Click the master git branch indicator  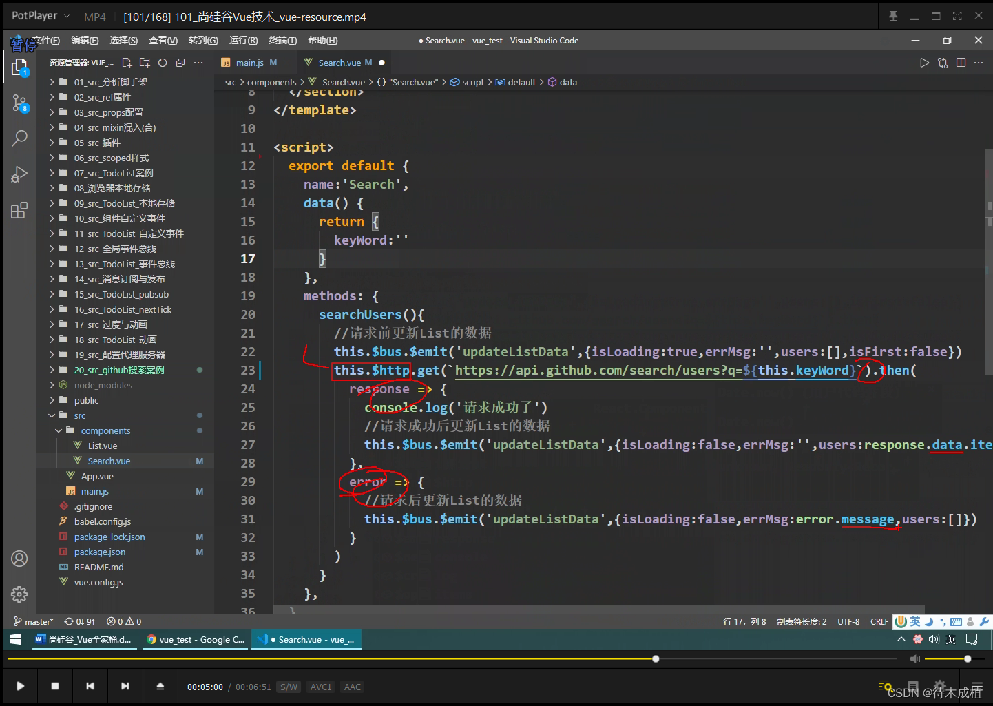(34, 621)
